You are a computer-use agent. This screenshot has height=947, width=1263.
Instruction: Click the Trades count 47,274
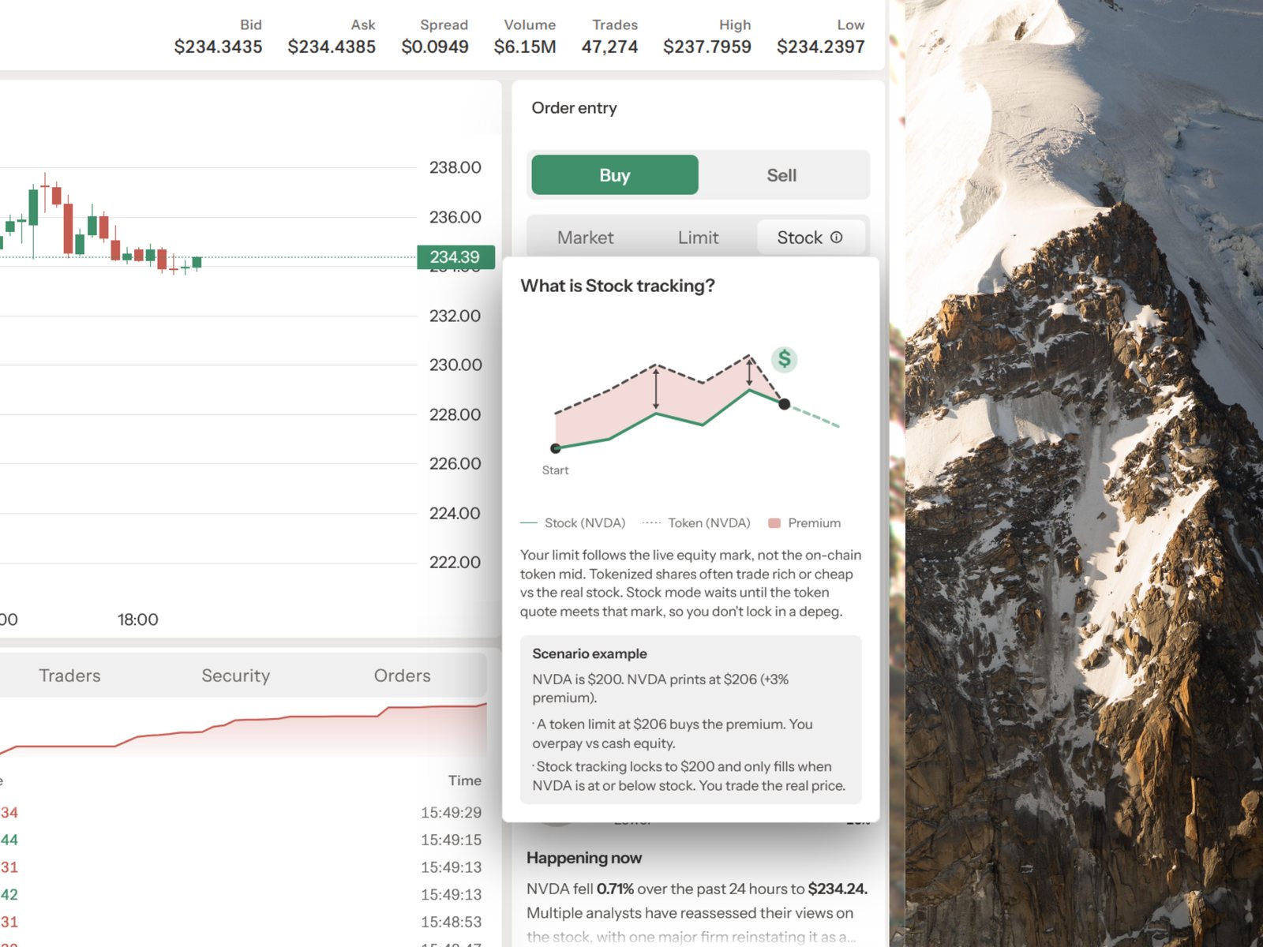609,47
